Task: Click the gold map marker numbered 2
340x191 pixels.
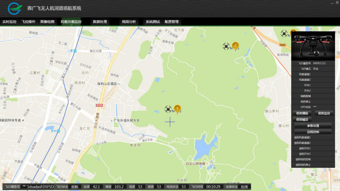Action: click(235, 46)
